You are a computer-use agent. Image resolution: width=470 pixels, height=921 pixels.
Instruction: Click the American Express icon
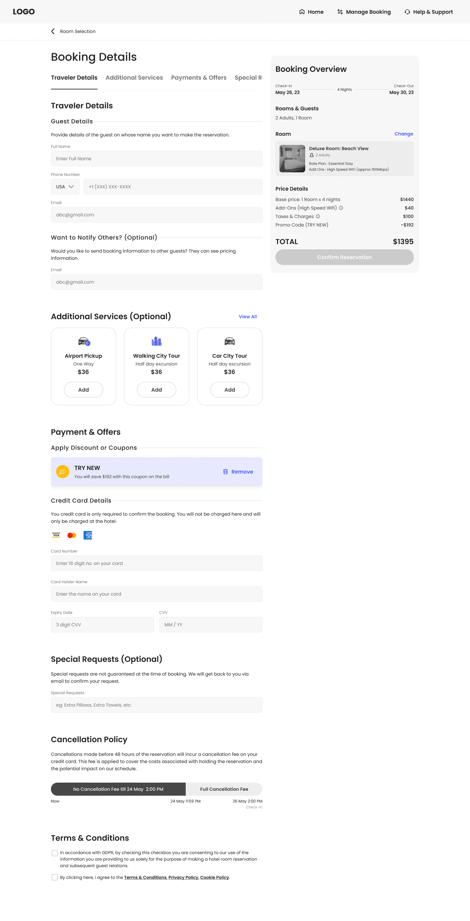click(x=87, y=535)
